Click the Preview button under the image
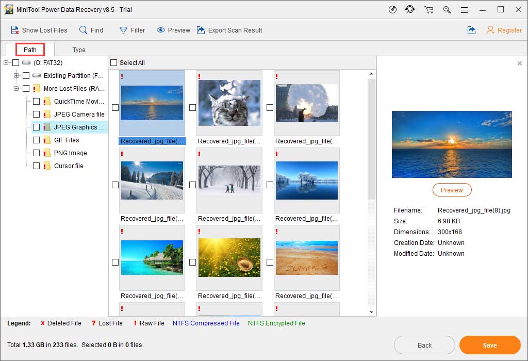 point(452,190)
